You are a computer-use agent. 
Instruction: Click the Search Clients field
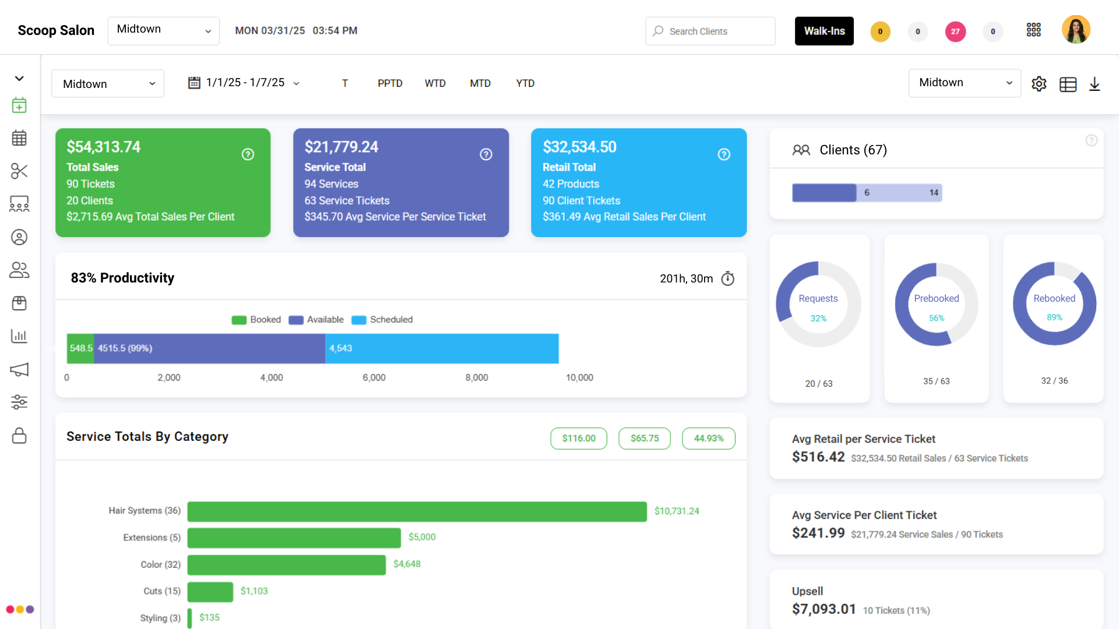point(710,31)
